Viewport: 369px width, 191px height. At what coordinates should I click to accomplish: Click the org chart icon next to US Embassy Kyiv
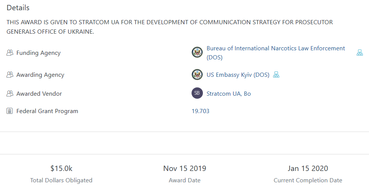[x=276, y=75]
